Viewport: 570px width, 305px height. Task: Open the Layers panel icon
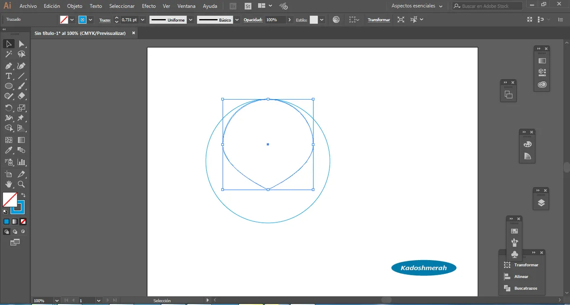tap(541, 203)
